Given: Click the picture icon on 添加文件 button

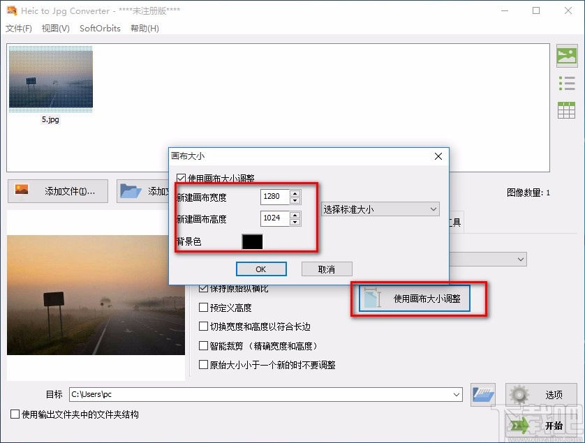Looking at the screenshot, I should 22,190.
